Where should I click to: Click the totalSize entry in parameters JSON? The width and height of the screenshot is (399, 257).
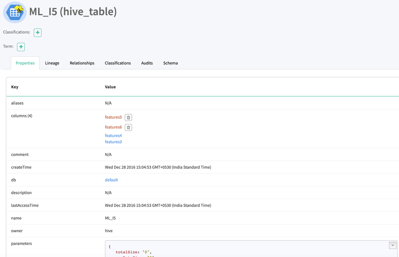133,252
